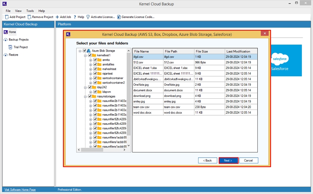Expand the amritafiles tree node

coord(91,65)
